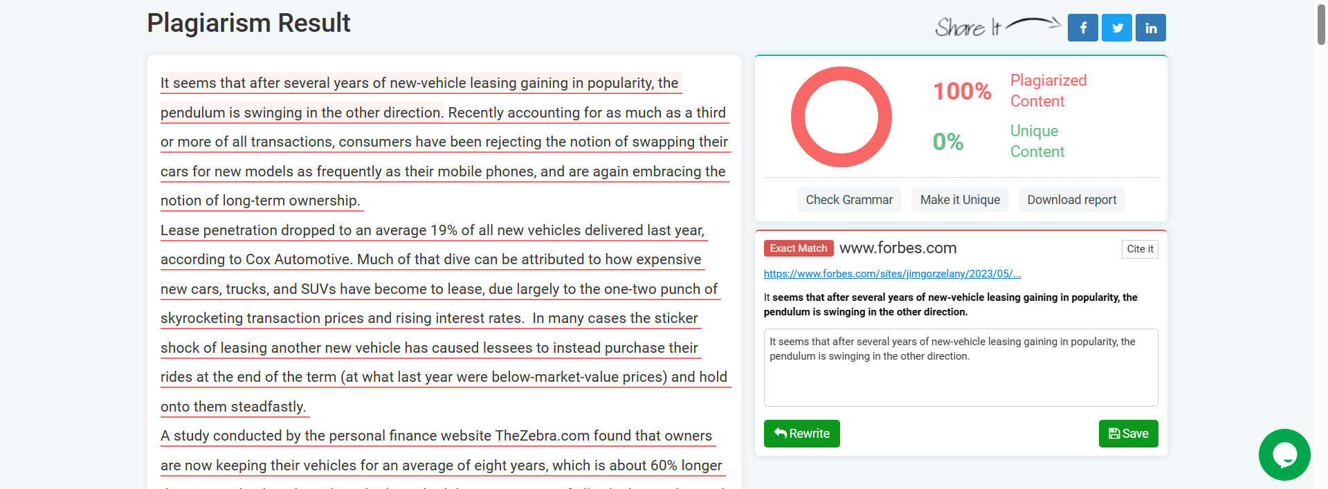Click the page vertical scrollbar thumb
The height and width of the screenshot is (489, 1328).
(1321, 24)
